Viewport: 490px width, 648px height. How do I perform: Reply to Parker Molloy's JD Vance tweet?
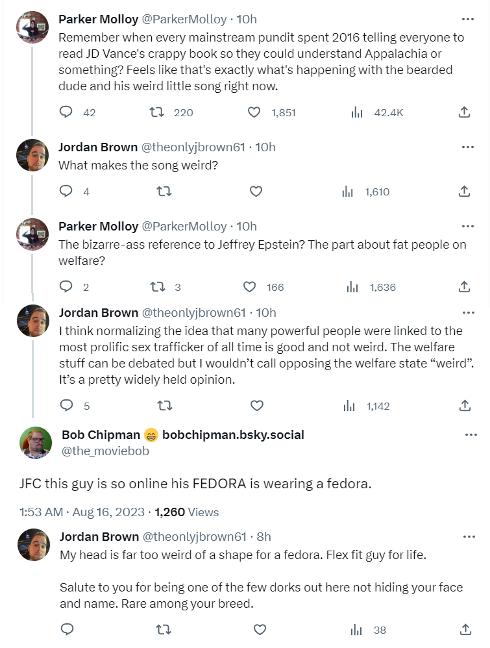click(x=66, y=112)
